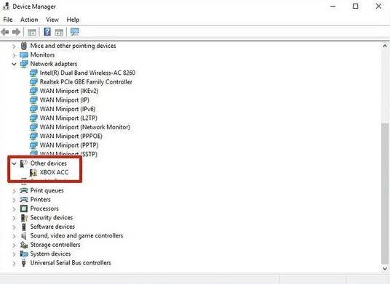
Task: Click the Show/hide console tree toolbar icon
Action: coord(32,32)
